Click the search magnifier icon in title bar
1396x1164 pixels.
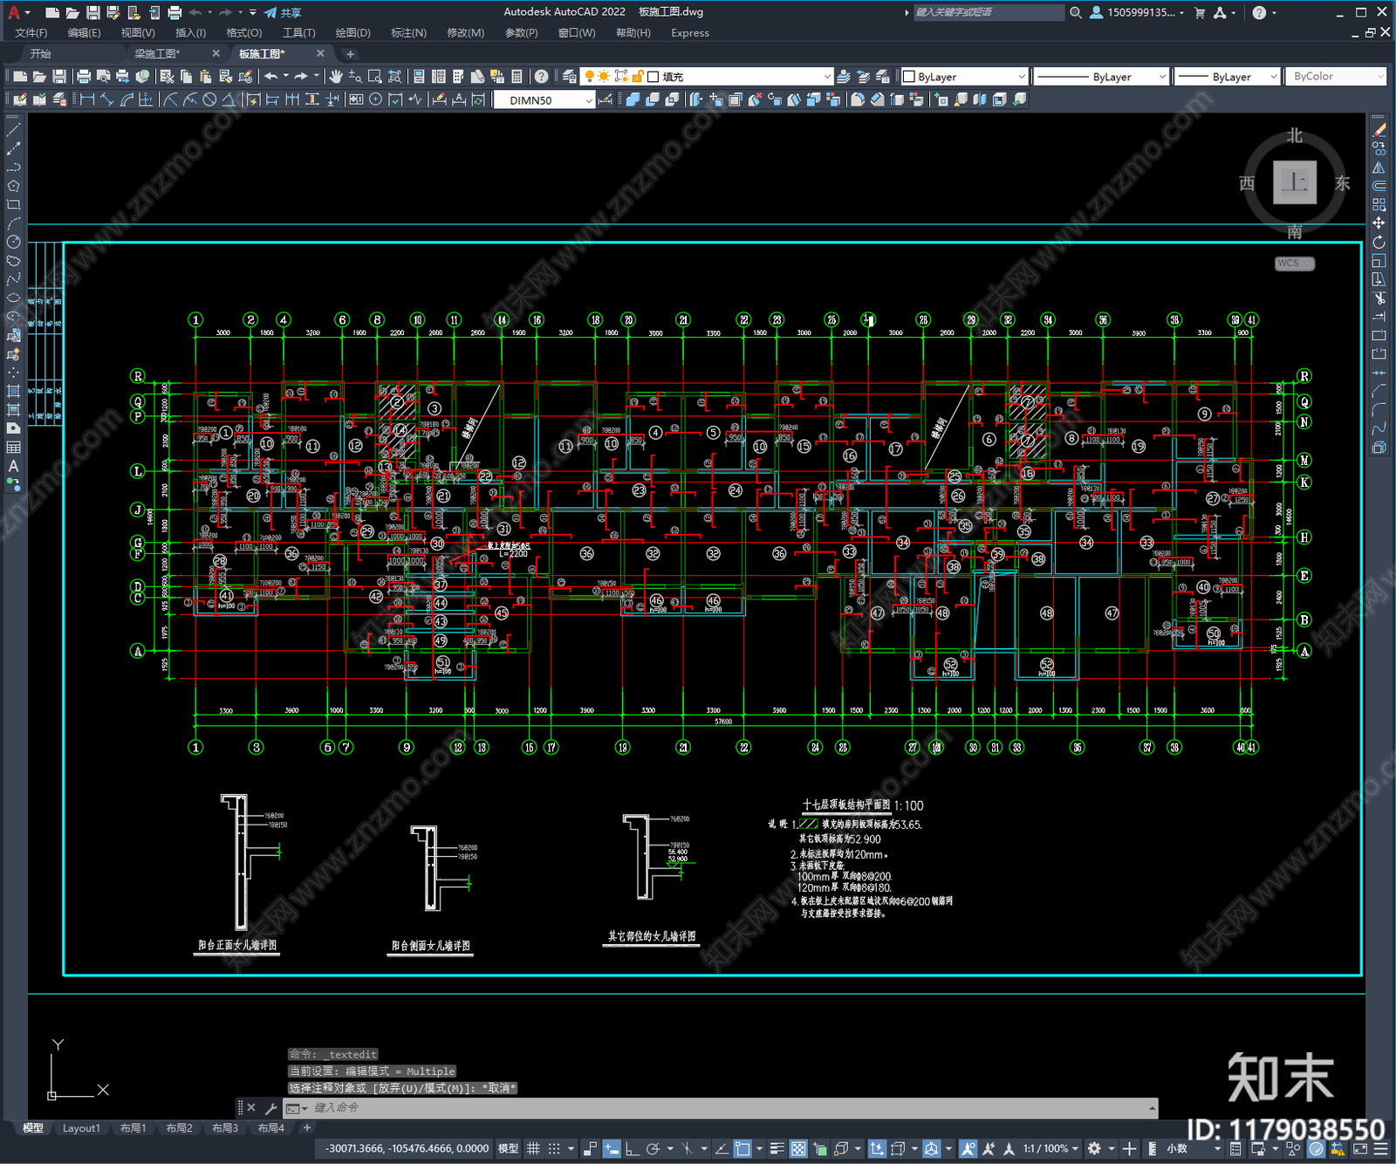(1076, 12)
